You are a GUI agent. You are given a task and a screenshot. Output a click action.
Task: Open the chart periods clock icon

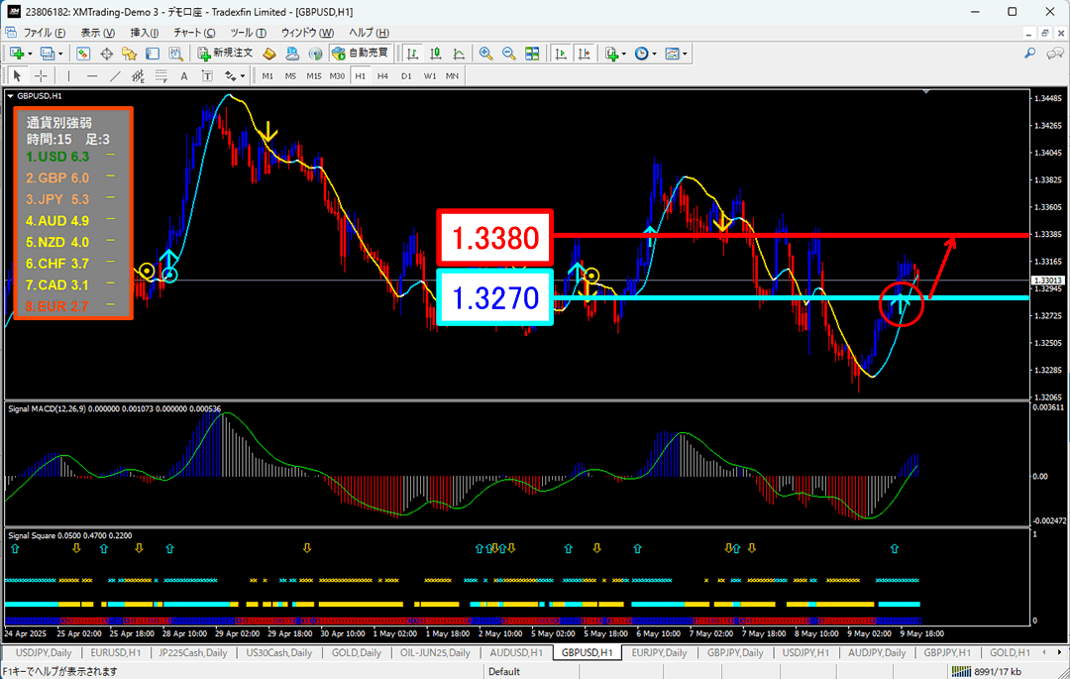641,54
